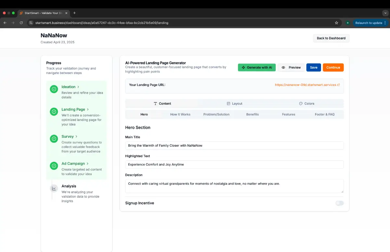Open a new browser tab
This screenshot has height=252, width=390.
coord(74,13)
